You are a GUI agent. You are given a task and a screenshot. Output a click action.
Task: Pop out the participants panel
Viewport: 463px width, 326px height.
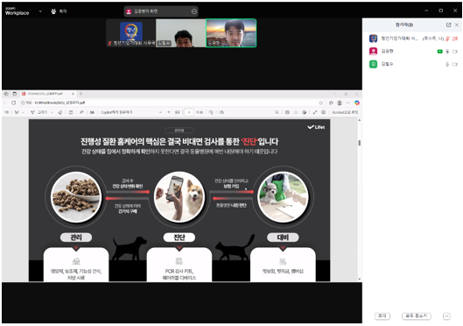448,25
